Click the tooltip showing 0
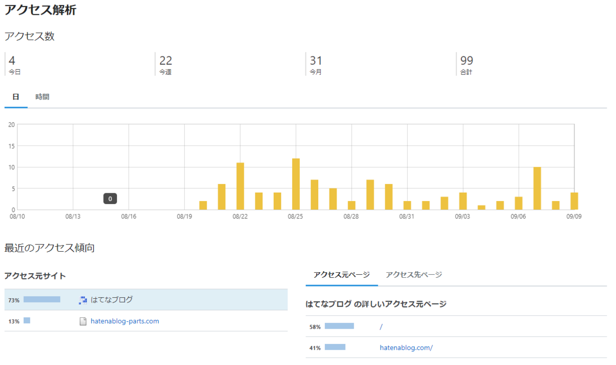Image resolution: width=616 pixels, height=365 pixels. coord(110,198)
